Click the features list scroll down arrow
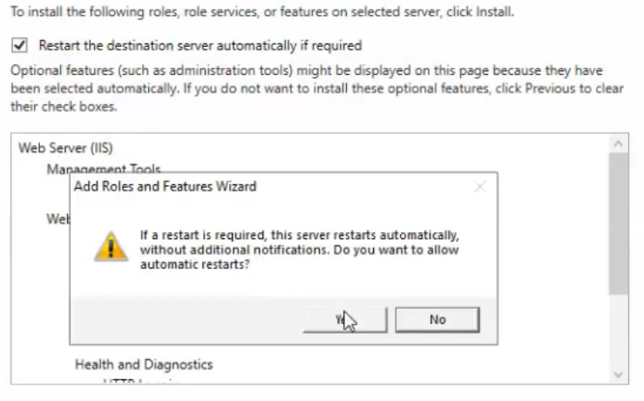Screen dimensions: 644x401 (x=618, y=374)
